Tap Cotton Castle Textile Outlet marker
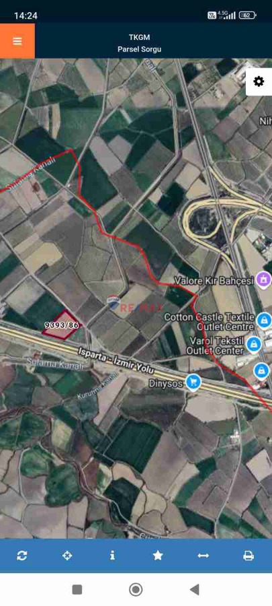This screenshot has width=272, height=606. point(265,321)
